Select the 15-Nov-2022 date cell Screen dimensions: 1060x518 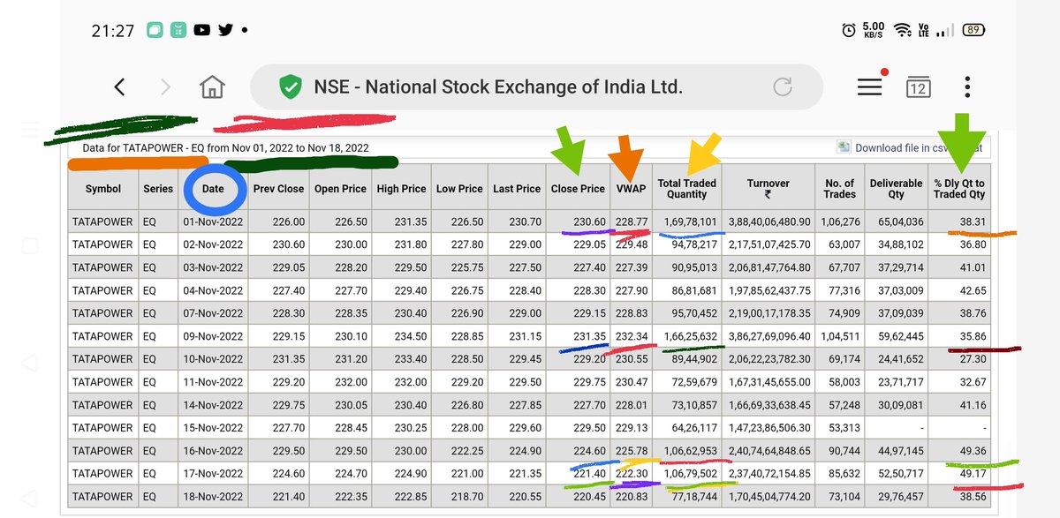click(213, 428)
